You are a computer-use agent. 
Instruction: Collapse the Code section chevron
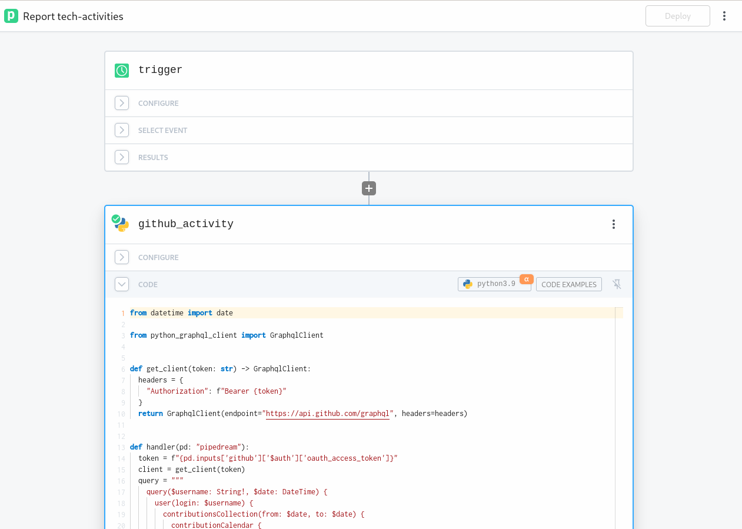click(122, 284)
